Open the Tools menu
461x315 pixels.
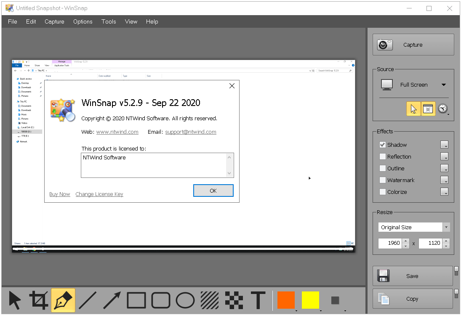(x=109, y=21)
